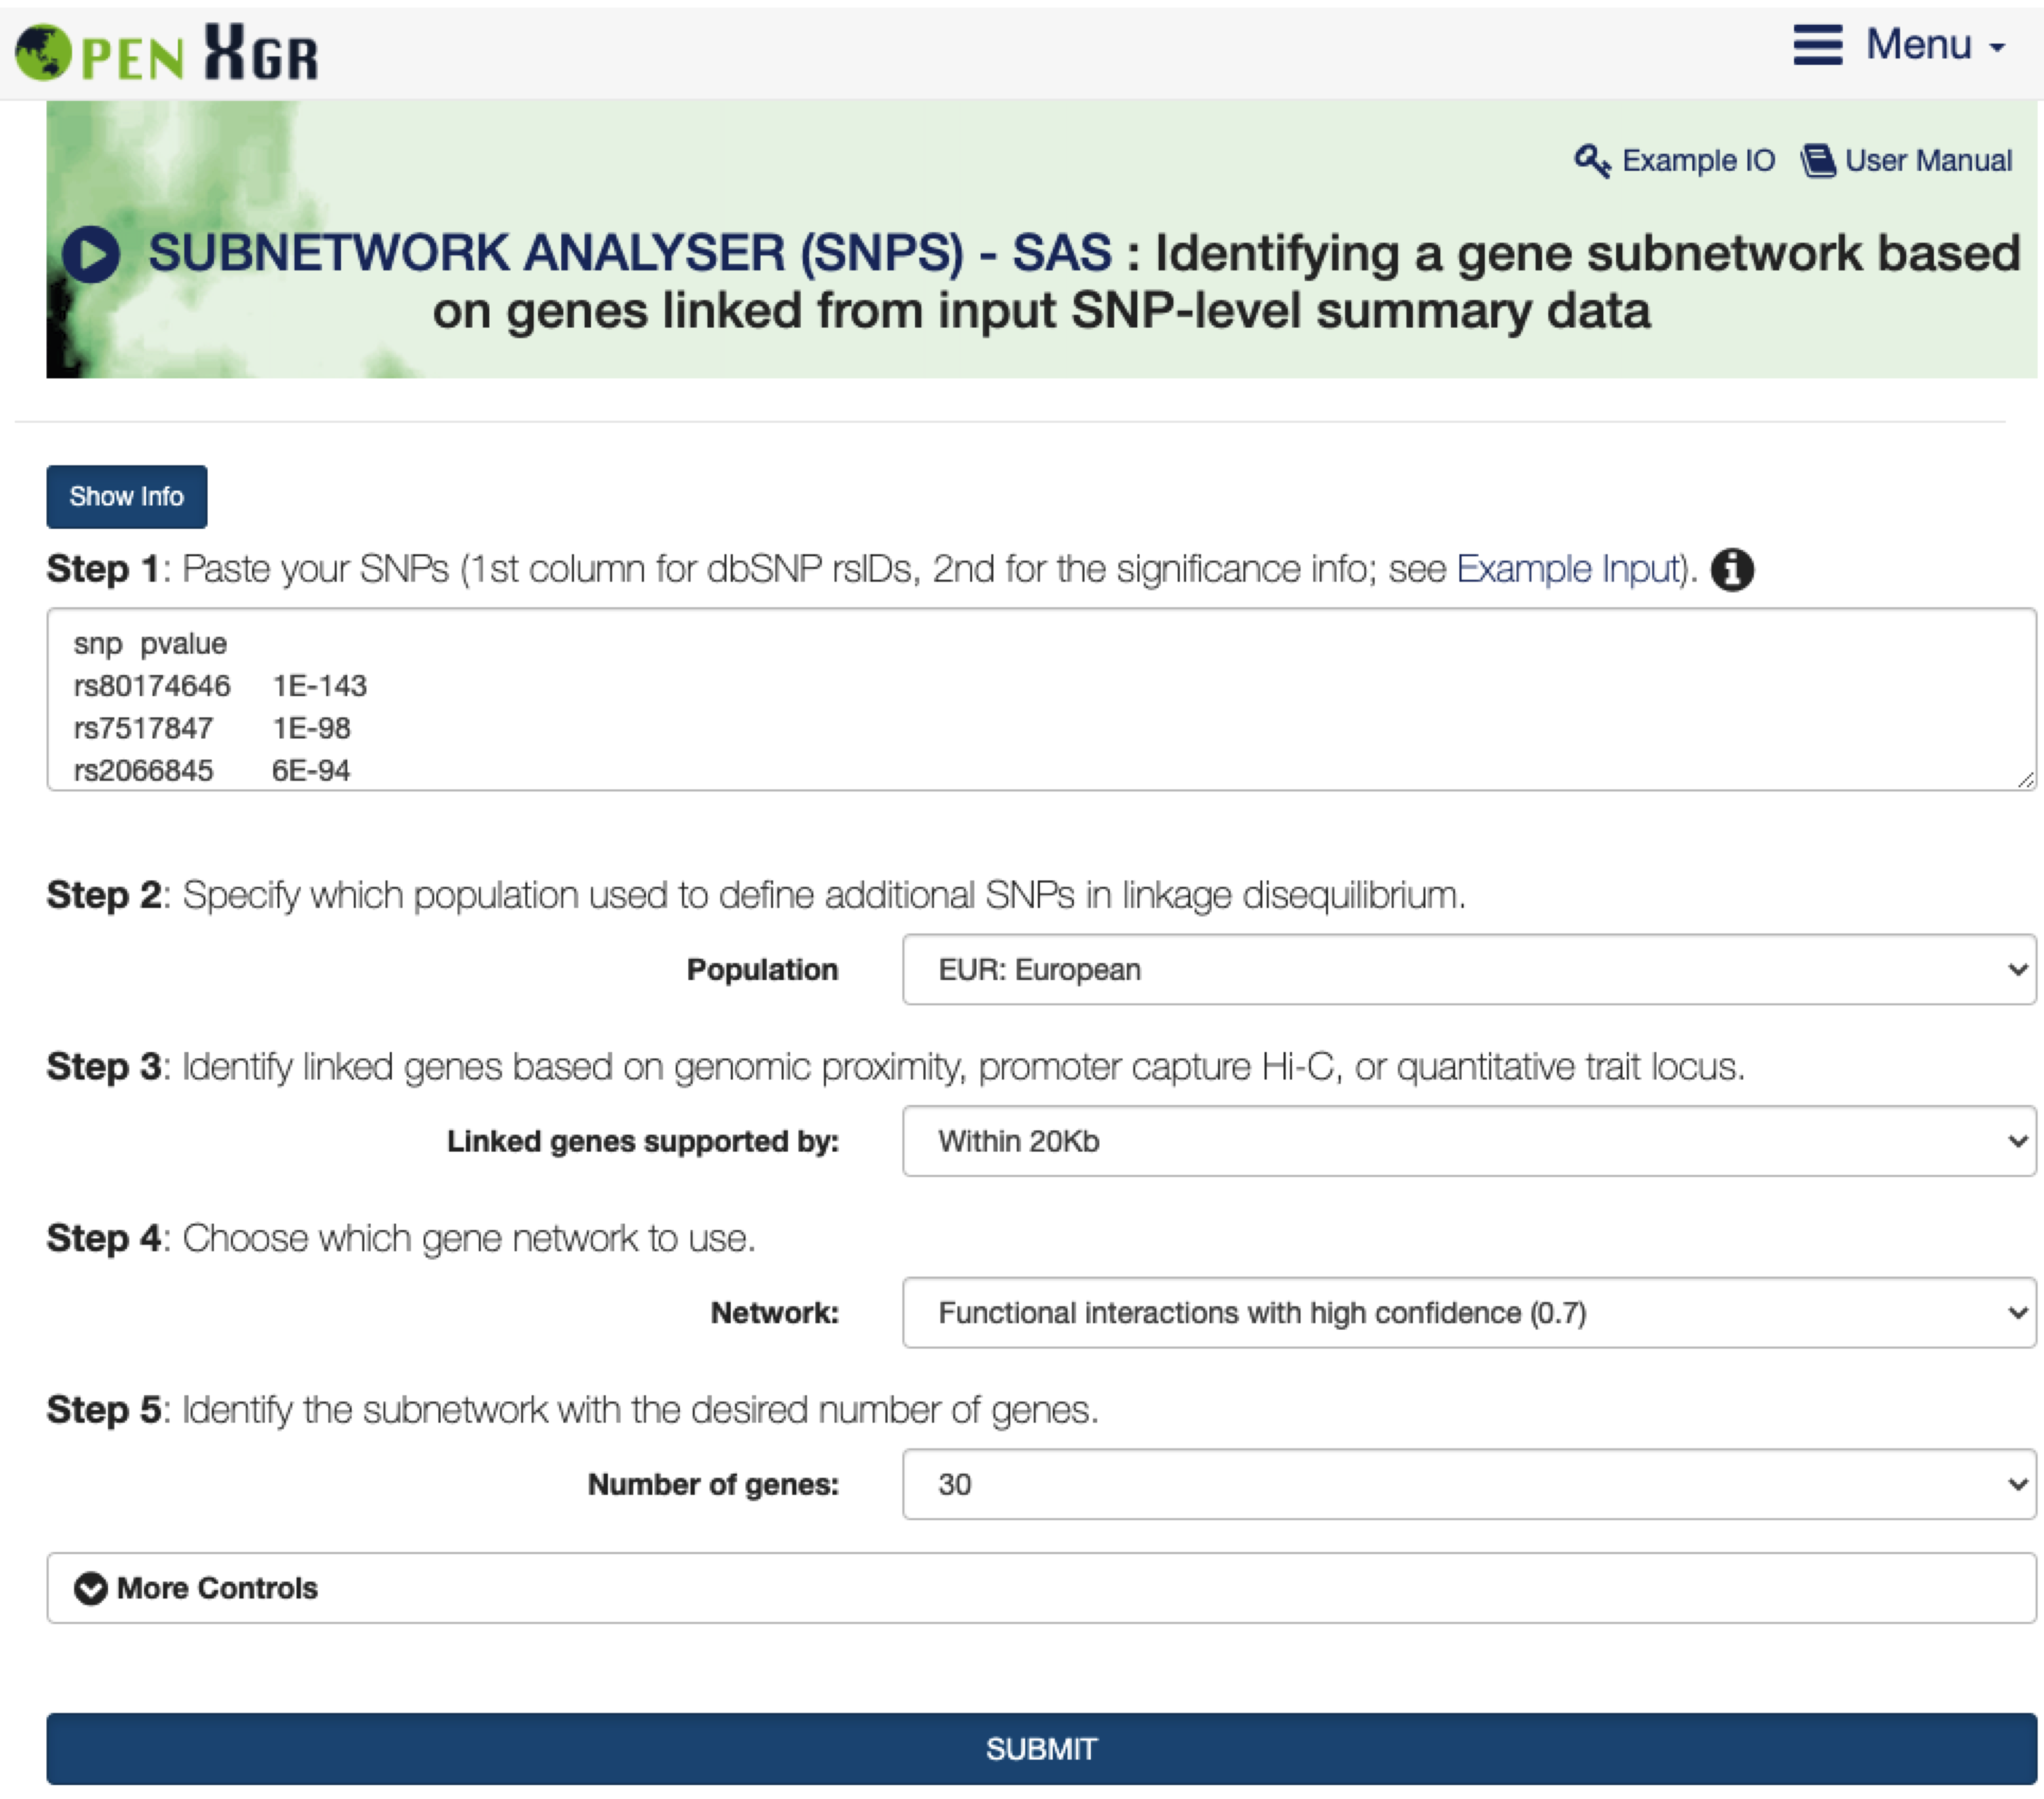
Task: Click inside the SNPs text area
Action: click(1040, 699)
